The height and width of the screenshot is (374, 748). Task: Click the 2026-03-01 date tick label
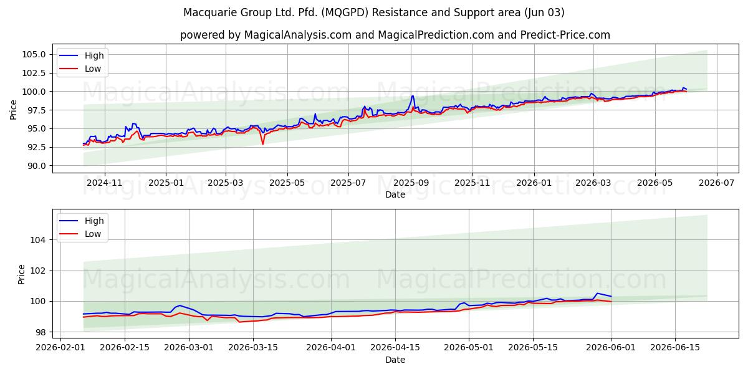[188, 347]
